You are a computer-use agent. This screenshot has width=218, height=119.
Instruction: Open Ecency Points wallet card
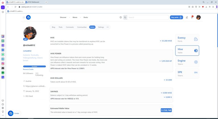pyautogui.click(x=187, y=39)
